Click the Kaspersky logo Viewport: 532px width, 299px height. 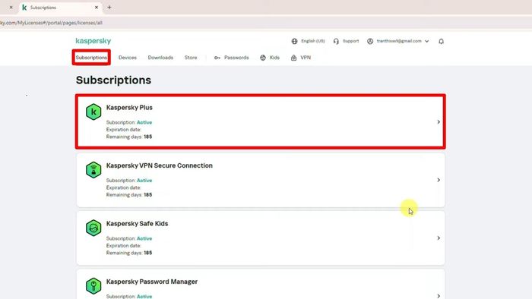(x=93, y=41)
